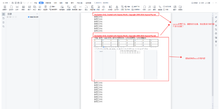The image size is (219, 109).
Task: Click the 协作 collaborate button
Action: click(202, 3)
